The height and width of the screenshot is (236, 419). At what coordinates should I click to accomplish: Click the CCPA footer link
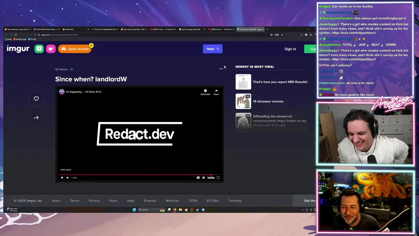(x=193, y=201)
